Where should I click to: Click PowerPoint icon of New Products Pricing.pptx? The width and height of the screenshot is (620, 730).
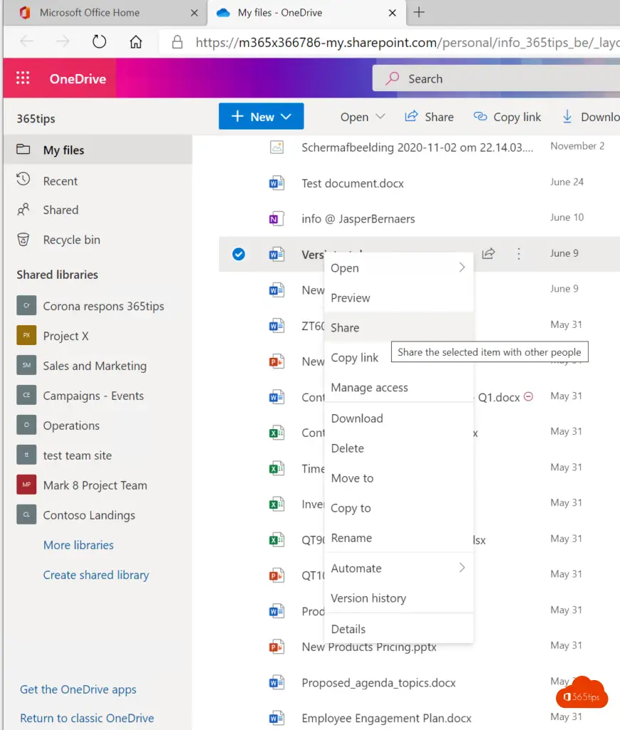coord(277,647)
